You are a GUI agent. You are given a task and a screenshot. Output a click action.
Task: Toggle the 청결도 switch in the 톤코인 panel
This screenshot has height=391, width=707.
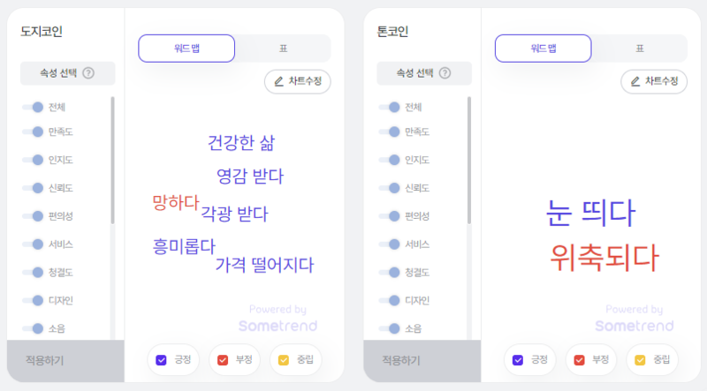[x=390, y=272]
